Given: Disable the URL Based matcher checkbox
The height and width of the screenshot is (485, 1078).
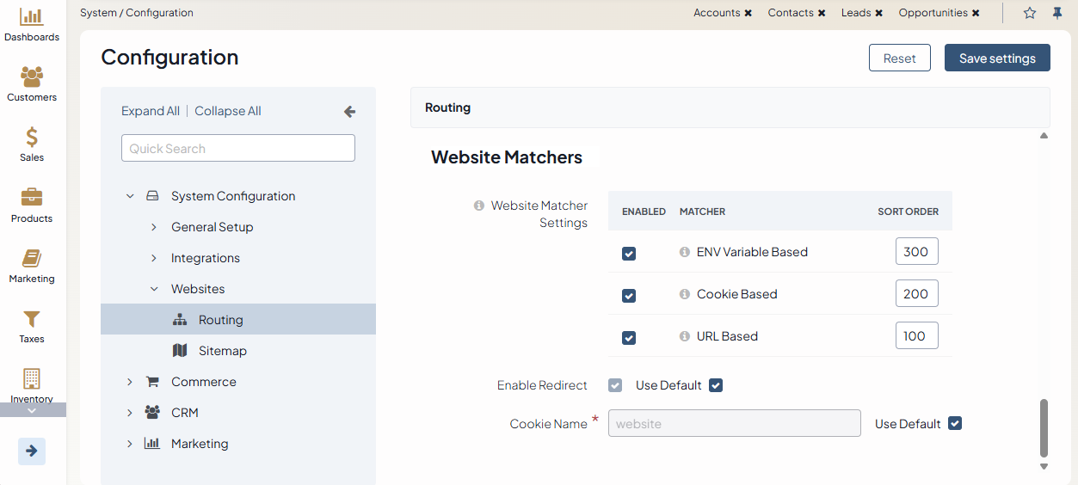Looking at the screenshot, I should click(x=629, y=338).
